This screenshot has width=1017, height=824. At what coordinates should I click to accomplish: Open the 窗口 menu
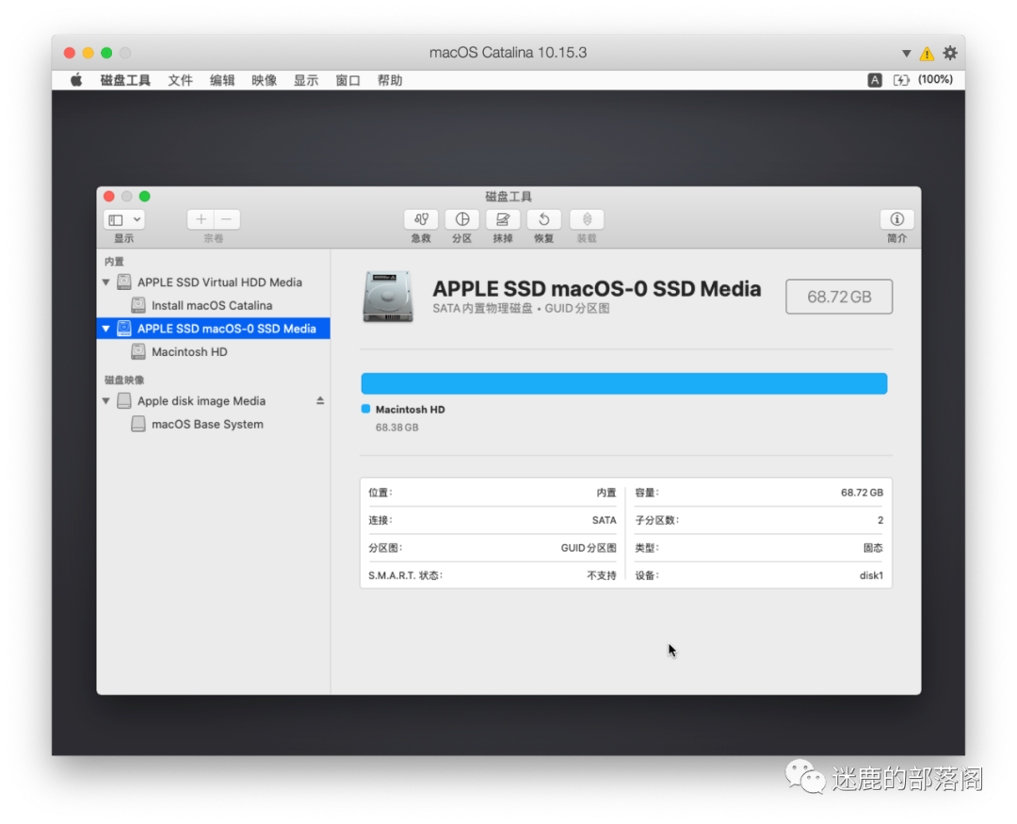347,80
